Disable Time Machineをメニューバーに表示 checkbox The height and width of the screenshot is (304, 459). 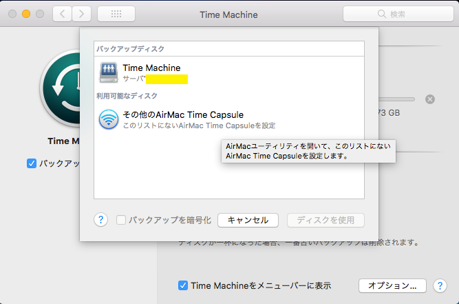tap(182, 285)
